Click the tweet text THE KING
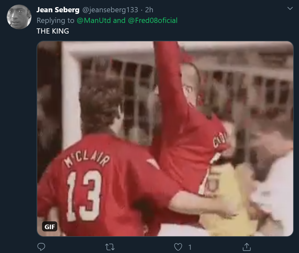Screen dimensions: 299x253 point(53,31)
